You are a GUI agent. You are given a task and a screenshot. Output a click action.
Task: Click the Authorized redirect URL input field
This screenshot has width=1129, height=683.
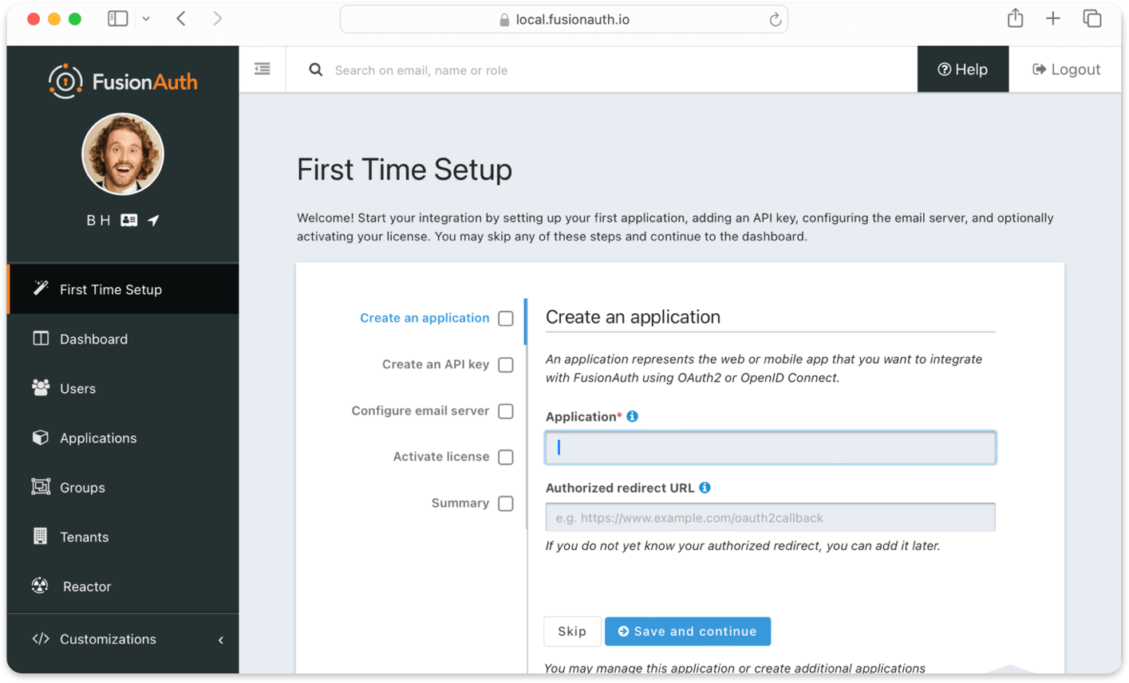[770, 517]
